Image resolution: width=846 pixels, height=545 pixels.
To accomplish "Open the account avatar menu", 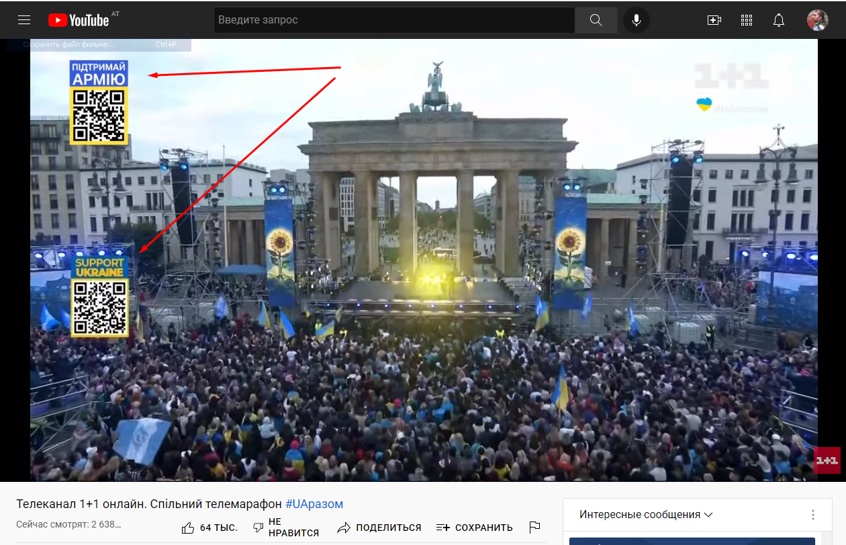I will pyautogui.click(x=817, y=20).
